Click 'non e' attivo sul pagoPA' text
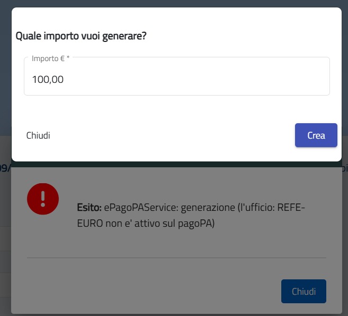 tap(160, 223)
